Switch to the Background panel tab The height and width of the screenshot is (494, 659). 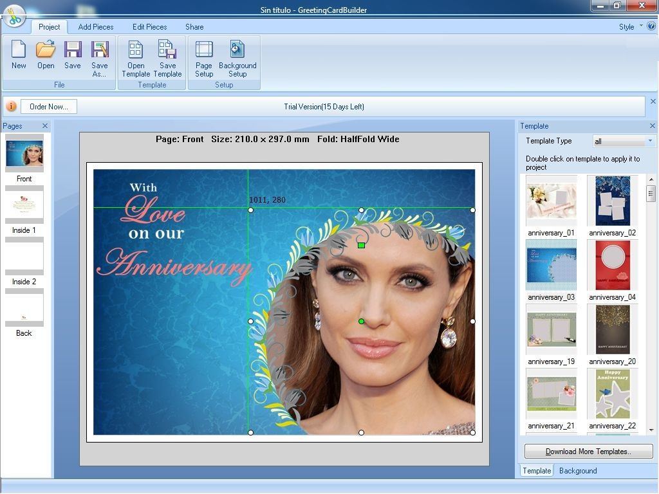(577, 470)
